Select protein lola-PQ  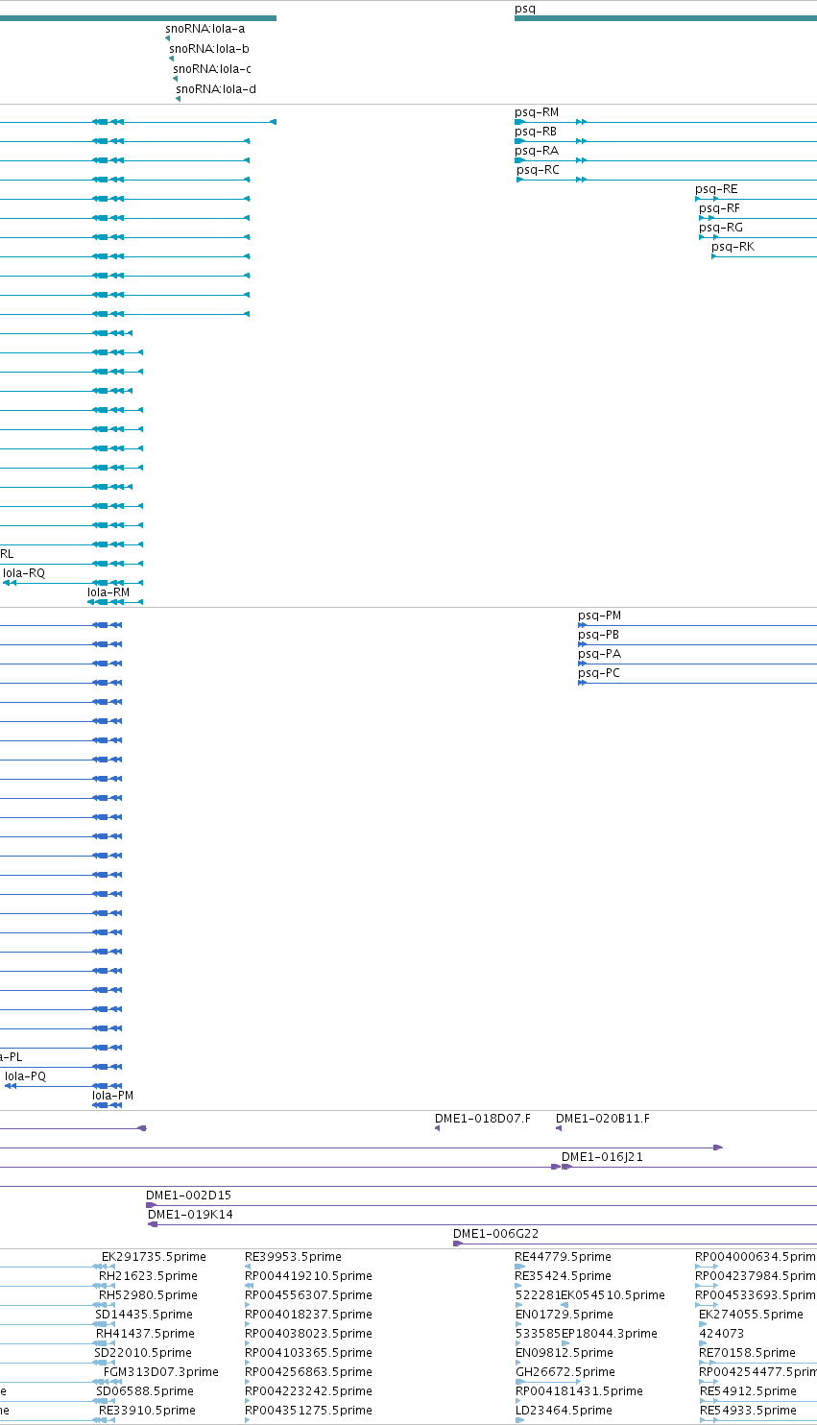tap(25, 1076)
